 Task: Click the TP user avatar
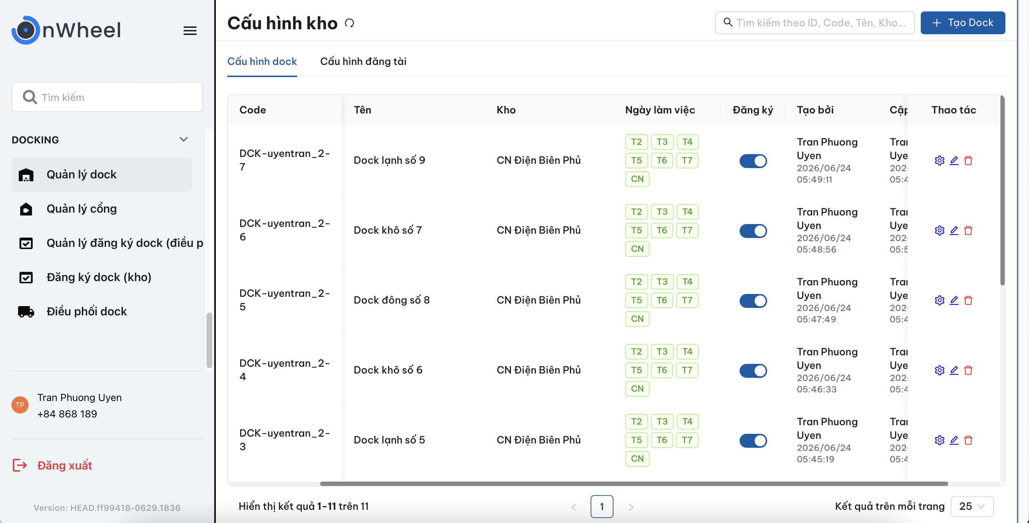pyautogui.click(x=20, y=405)
